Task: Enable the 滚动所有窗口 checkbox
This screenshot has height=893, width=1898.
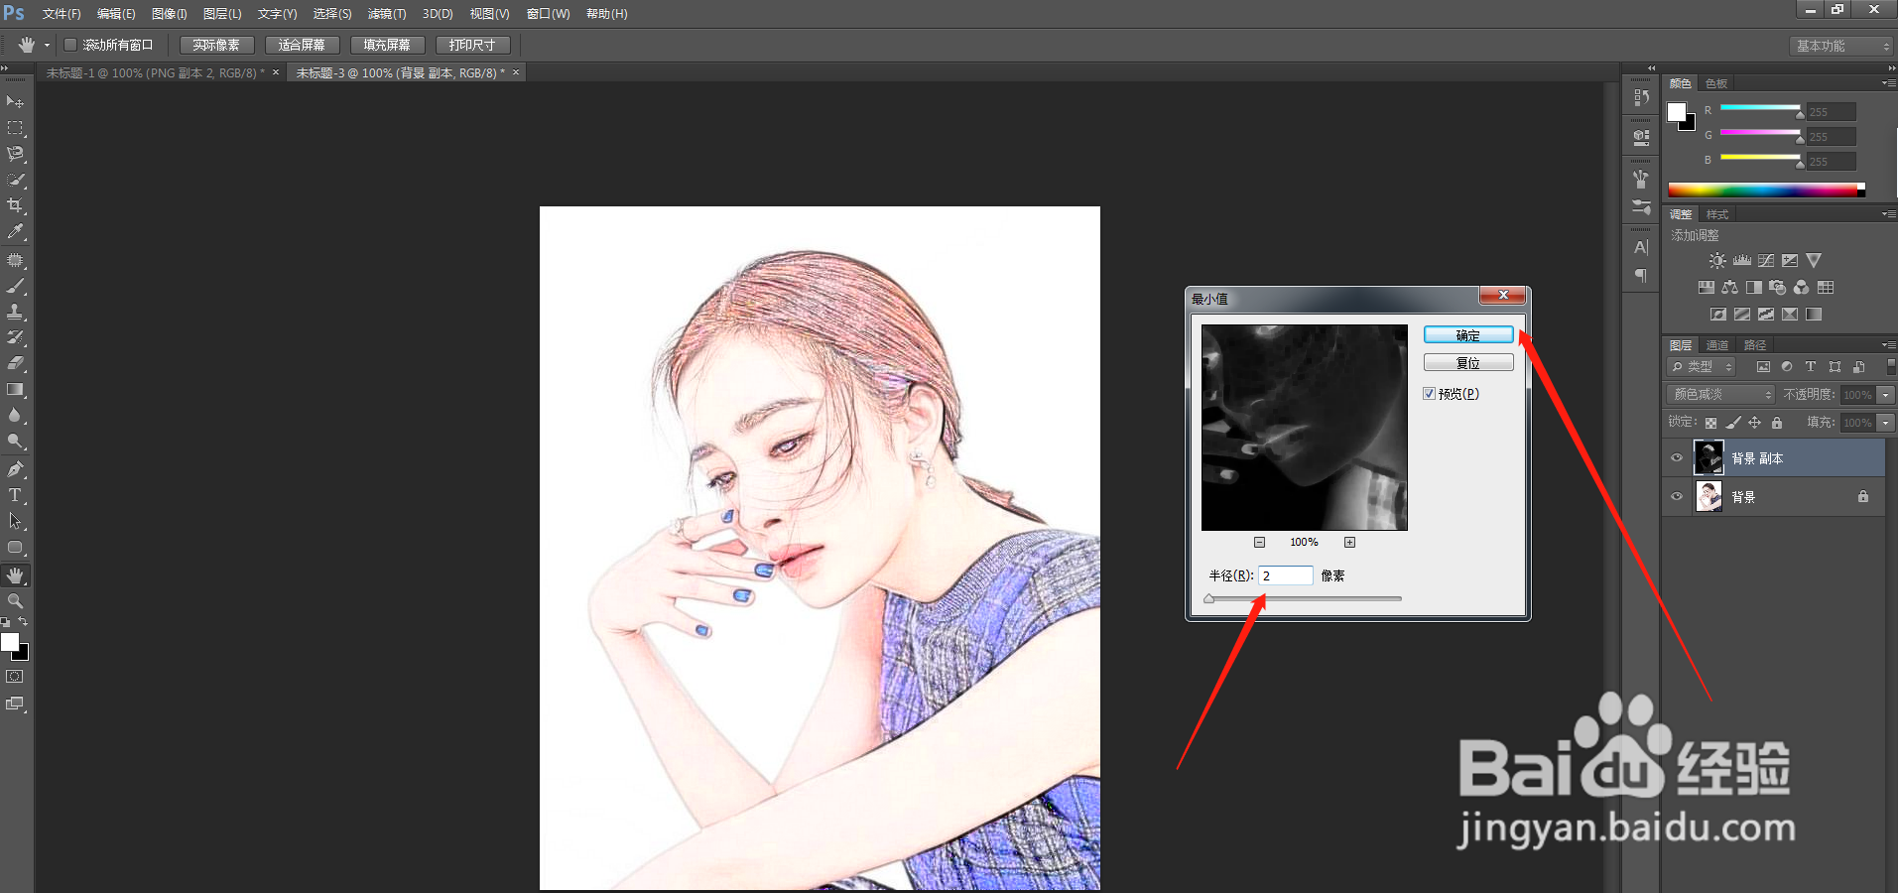Action: (x=70, y=45)
